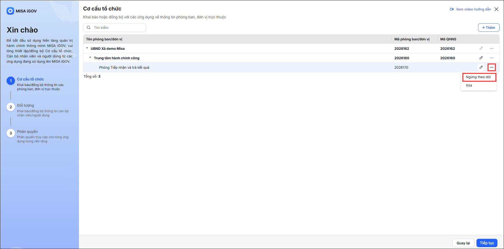
Task: Click the Tổng số: 3 total text
Action: [x=92, y=77]
